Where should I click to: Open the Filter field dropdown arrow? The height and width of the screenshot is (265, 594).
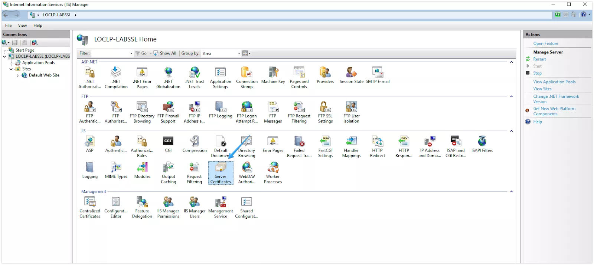tap(131, 53)
